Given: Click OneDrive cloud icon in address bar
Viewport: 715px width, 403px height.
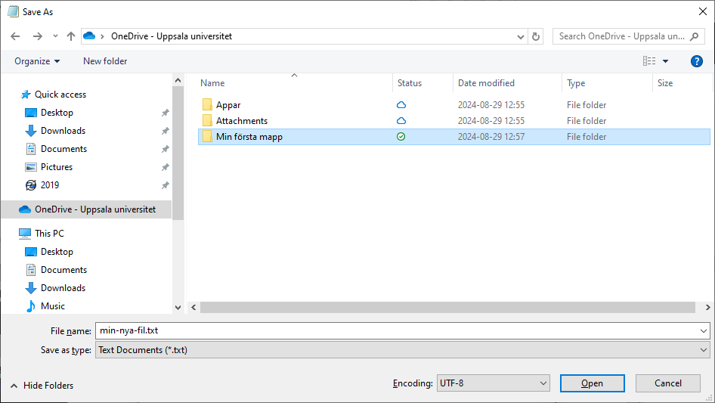Looking at the screenshot, I should [89, 36].
